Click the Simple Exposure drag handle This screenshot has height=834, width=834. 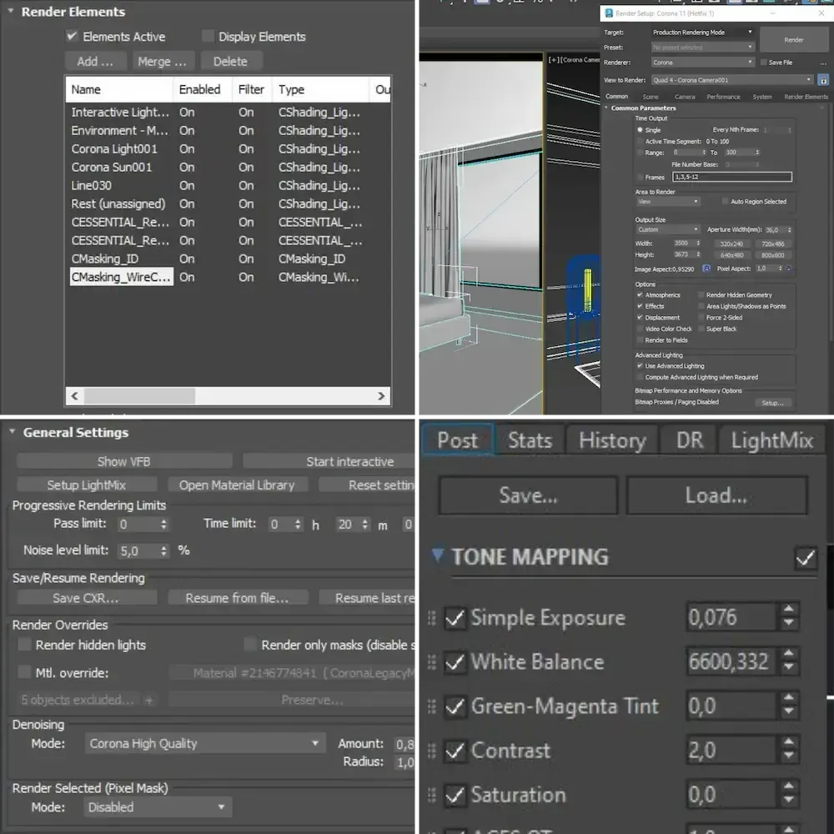432,618
